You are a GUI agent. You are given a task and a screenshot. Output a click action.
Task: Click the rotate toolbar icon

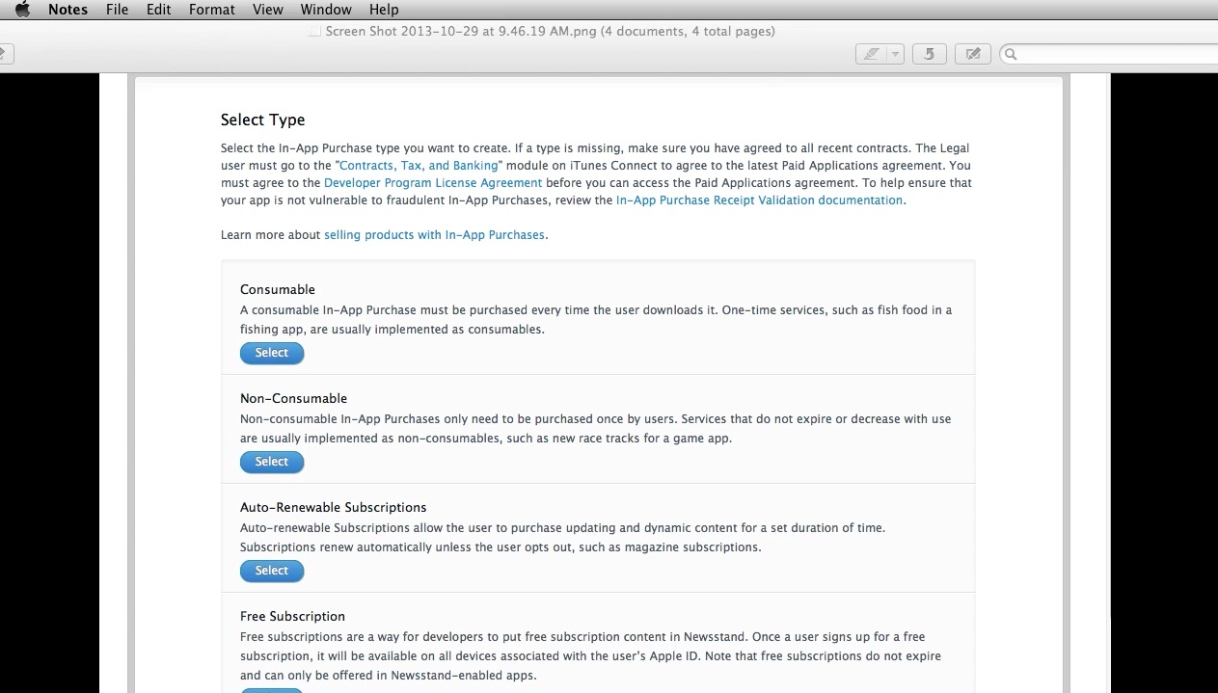pos(929,54)
